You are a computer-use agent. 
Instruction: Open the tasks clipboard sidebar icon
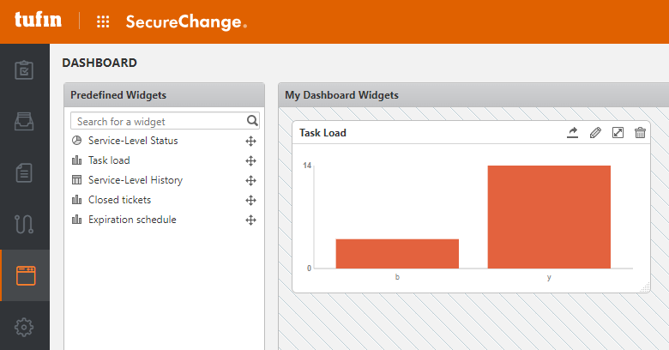pyautogui.click(x=25, y=70)
